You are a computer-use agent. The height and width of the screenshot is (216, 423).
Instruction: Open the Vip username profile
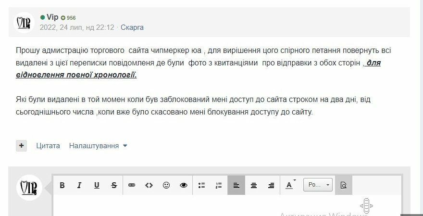click(52, 17)
